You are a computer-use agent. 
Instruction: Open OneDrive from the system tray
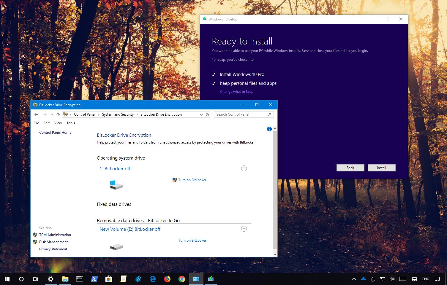click(363, 279)
